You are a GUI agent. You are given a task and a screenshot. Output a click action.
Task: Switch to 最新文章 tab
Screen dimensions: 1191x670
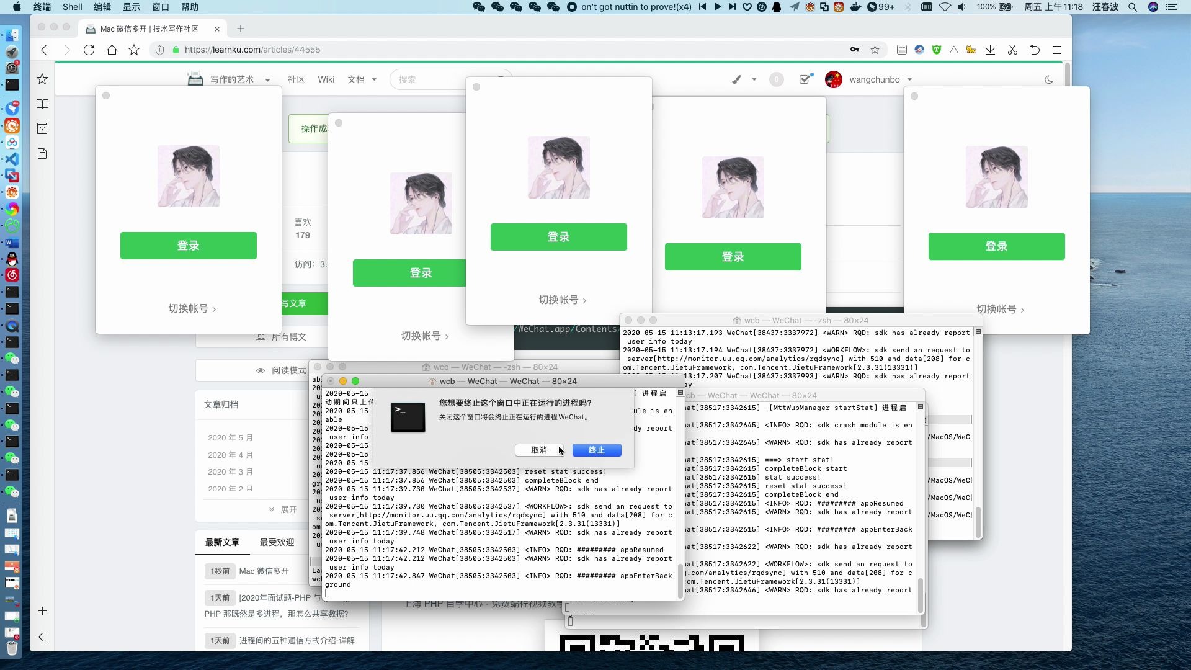point(222,542)
